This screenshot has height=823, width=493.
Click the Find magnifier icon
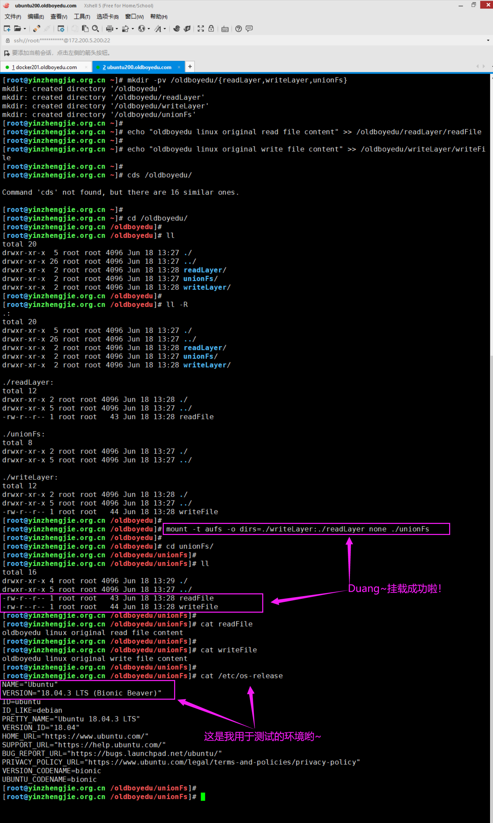(95, 29)
